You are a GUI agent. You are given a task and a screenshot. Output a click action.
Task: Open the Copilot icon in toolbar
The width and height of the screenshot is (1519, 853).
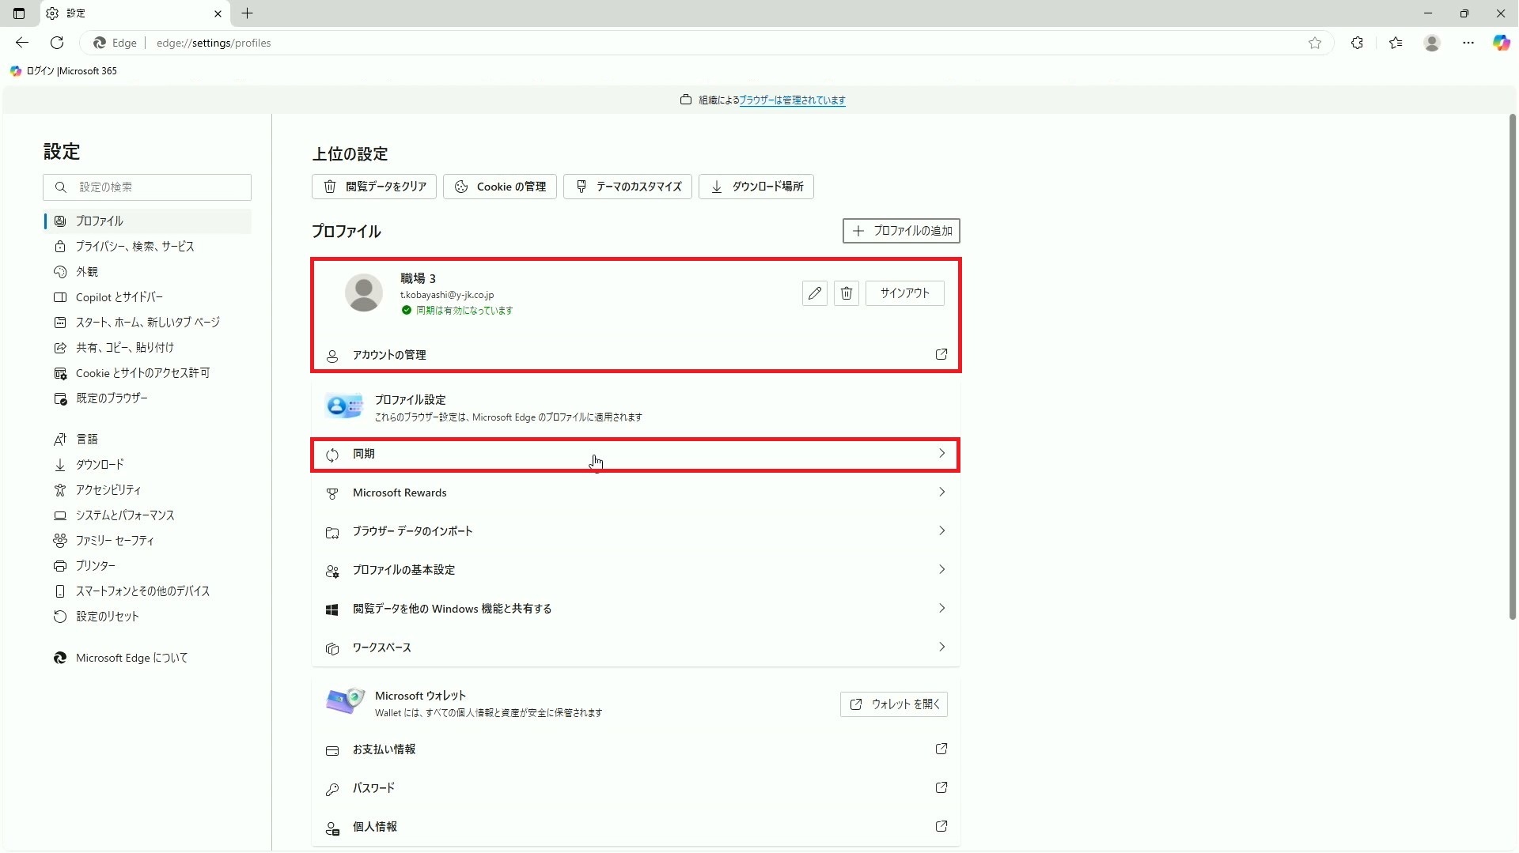(1501, 43)
